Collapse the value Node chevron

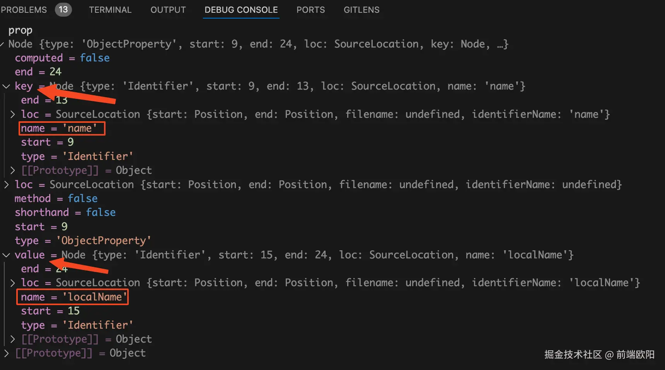6,255
